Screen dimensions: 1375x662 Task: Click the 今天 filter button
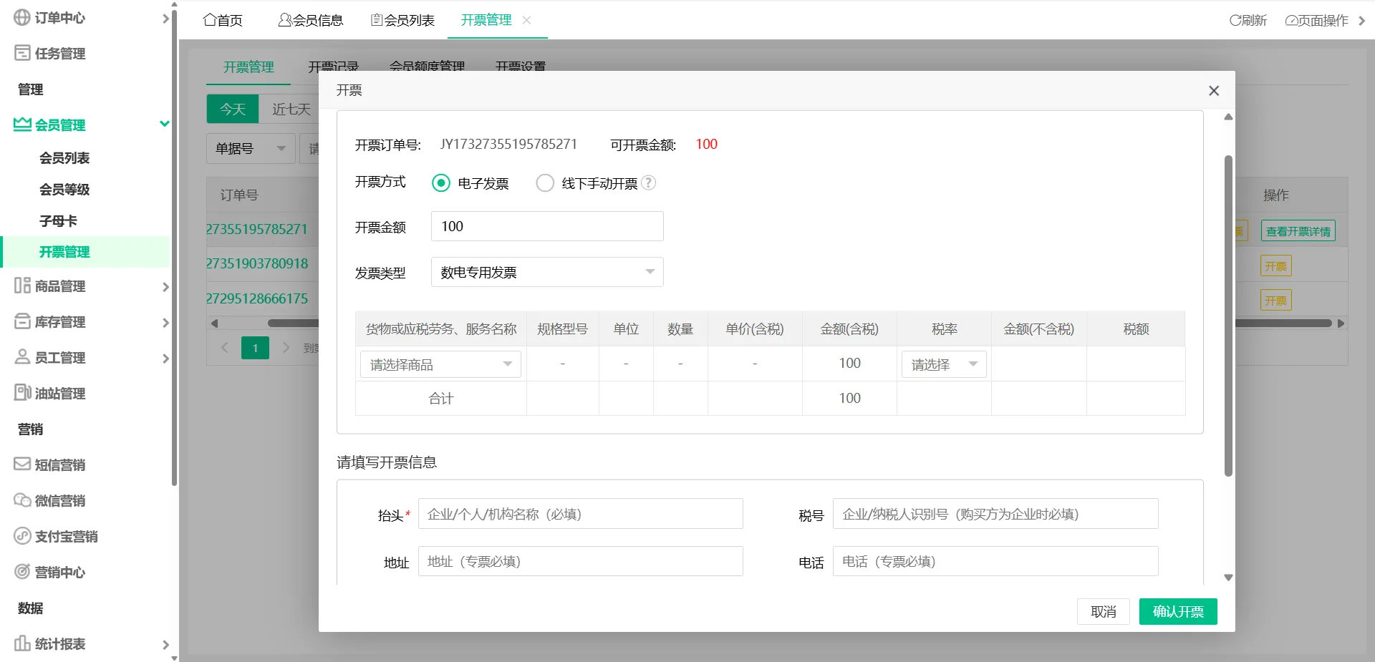point(233,109)
